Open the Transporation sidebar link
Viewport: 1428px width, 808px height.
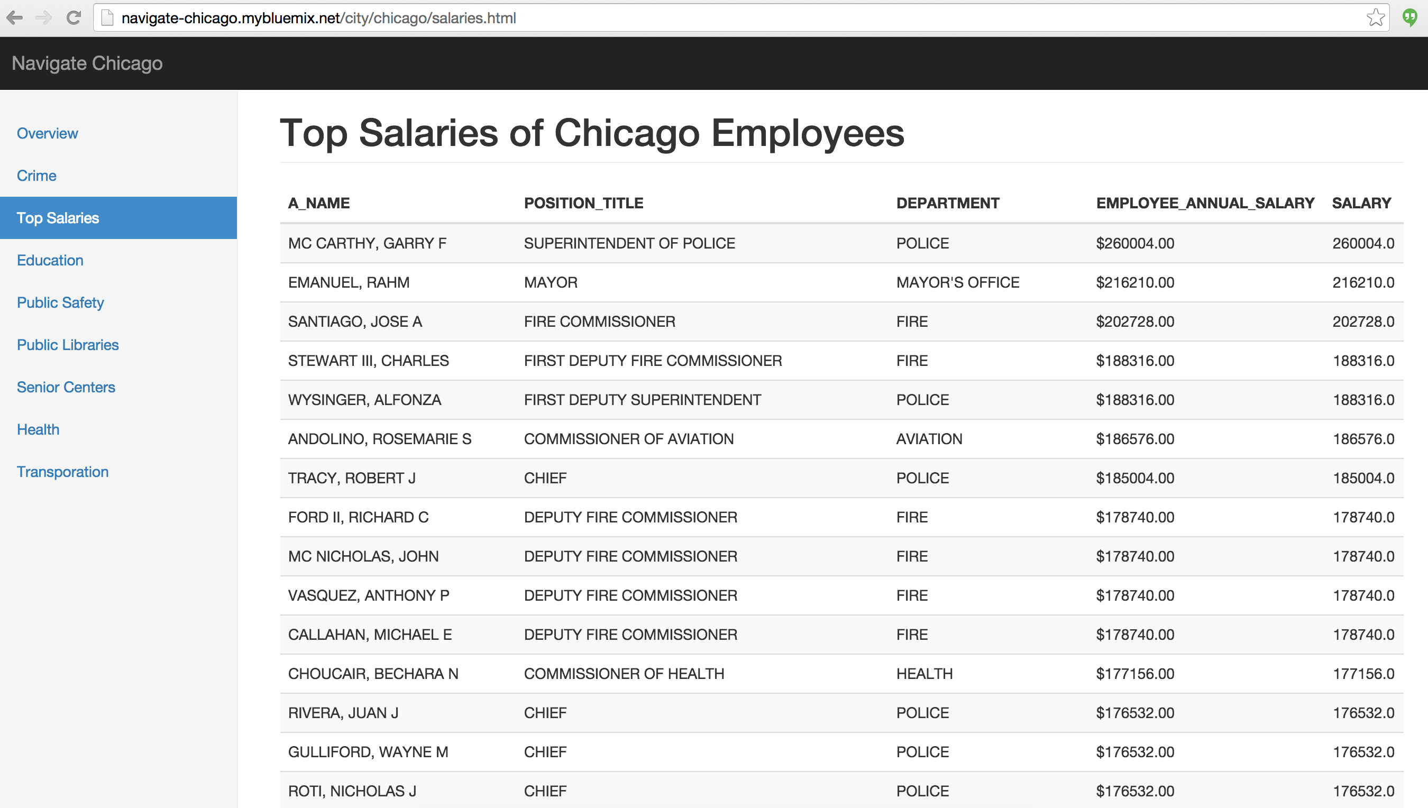[x=63, y=472]
